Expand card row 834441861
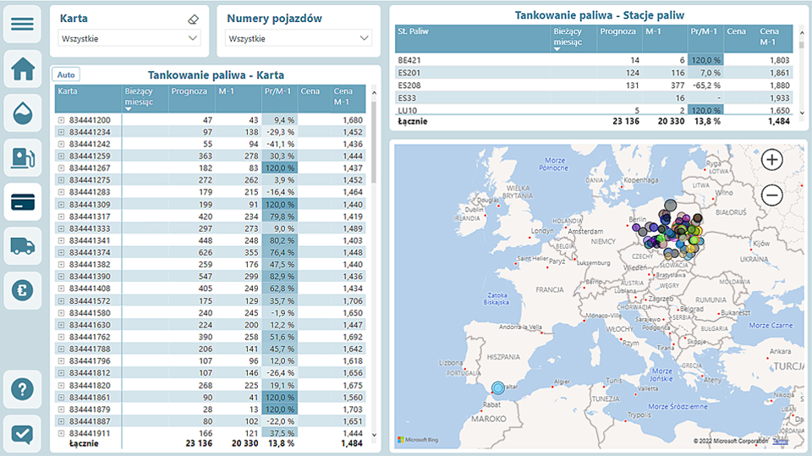This screenshot has width=812, height=456. click(x=61, y=397)
